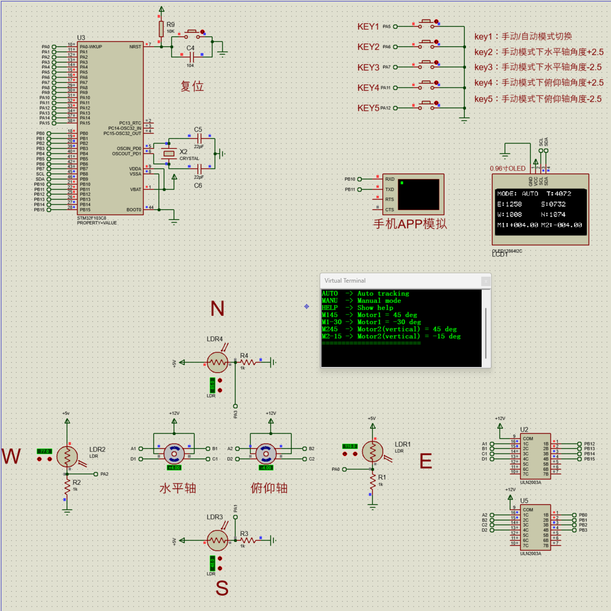Viewport: 611px width, 611px height.
Task: Click the large S direction label
Action: coord(222,588)
